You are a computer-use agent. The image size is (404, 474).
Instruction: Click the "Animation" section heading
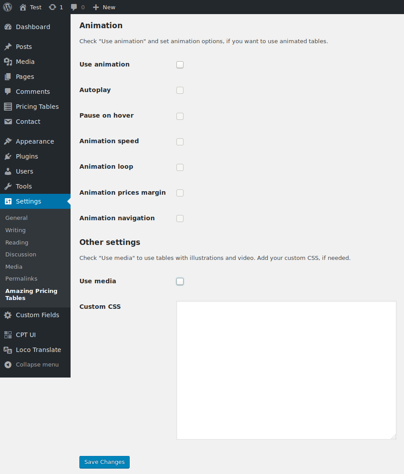[101, 26]
